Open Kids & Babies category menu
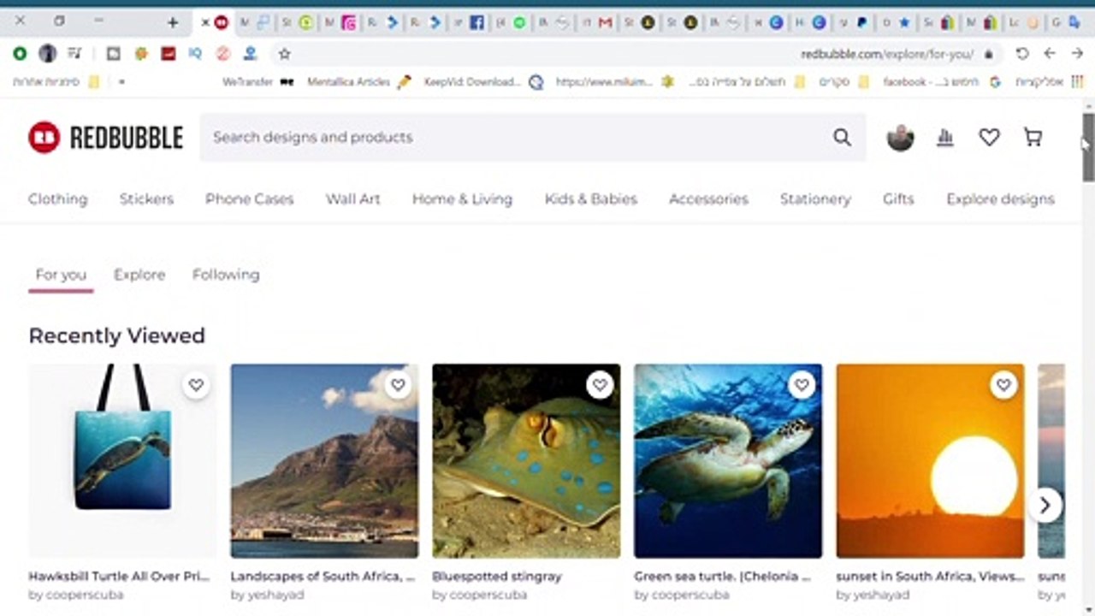Image resolution: width=1095 pixels, height=616 pixels. [590, 199]
